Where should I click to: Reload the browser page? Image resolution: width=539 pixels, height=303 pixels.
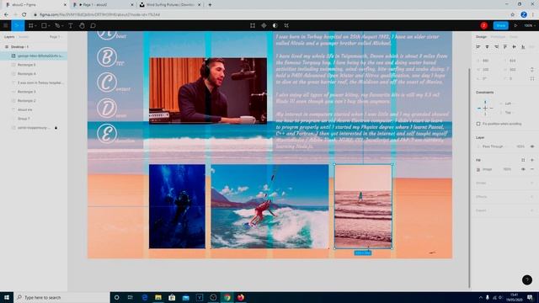24,15
